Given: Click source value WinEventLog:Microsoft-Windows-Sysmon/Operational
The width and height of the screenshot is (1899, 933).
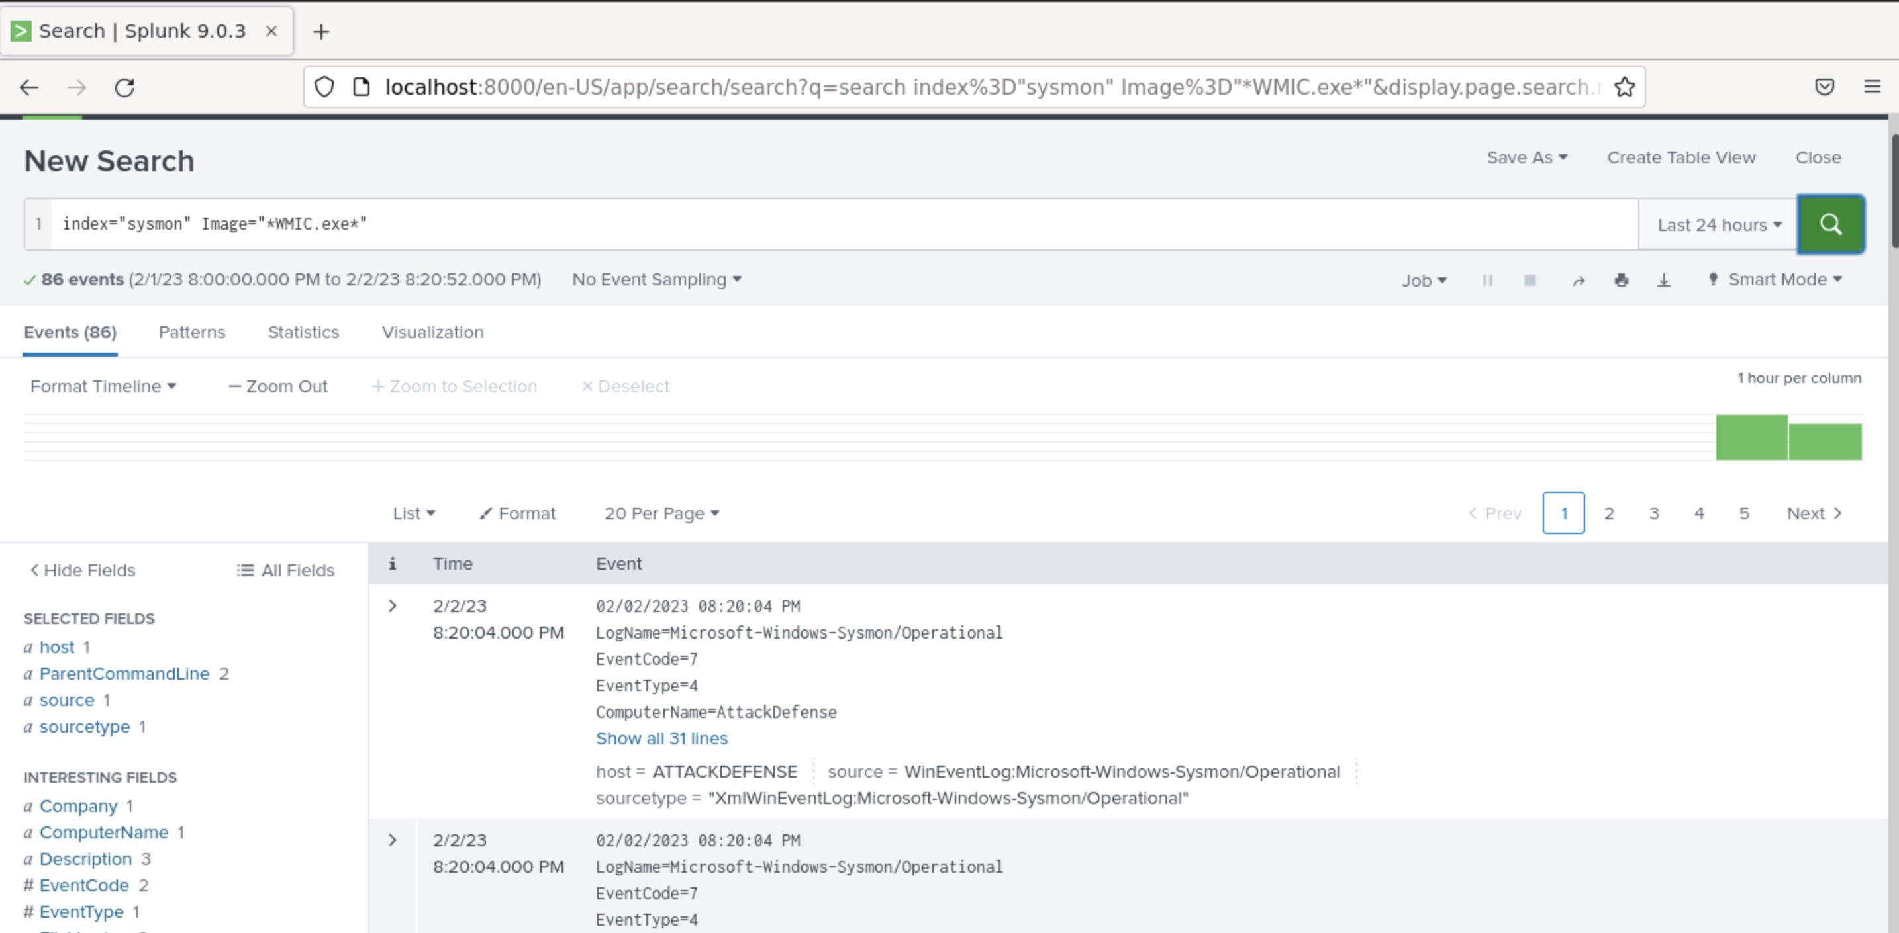Looking at the screenshot, I should coord(1122,772).
